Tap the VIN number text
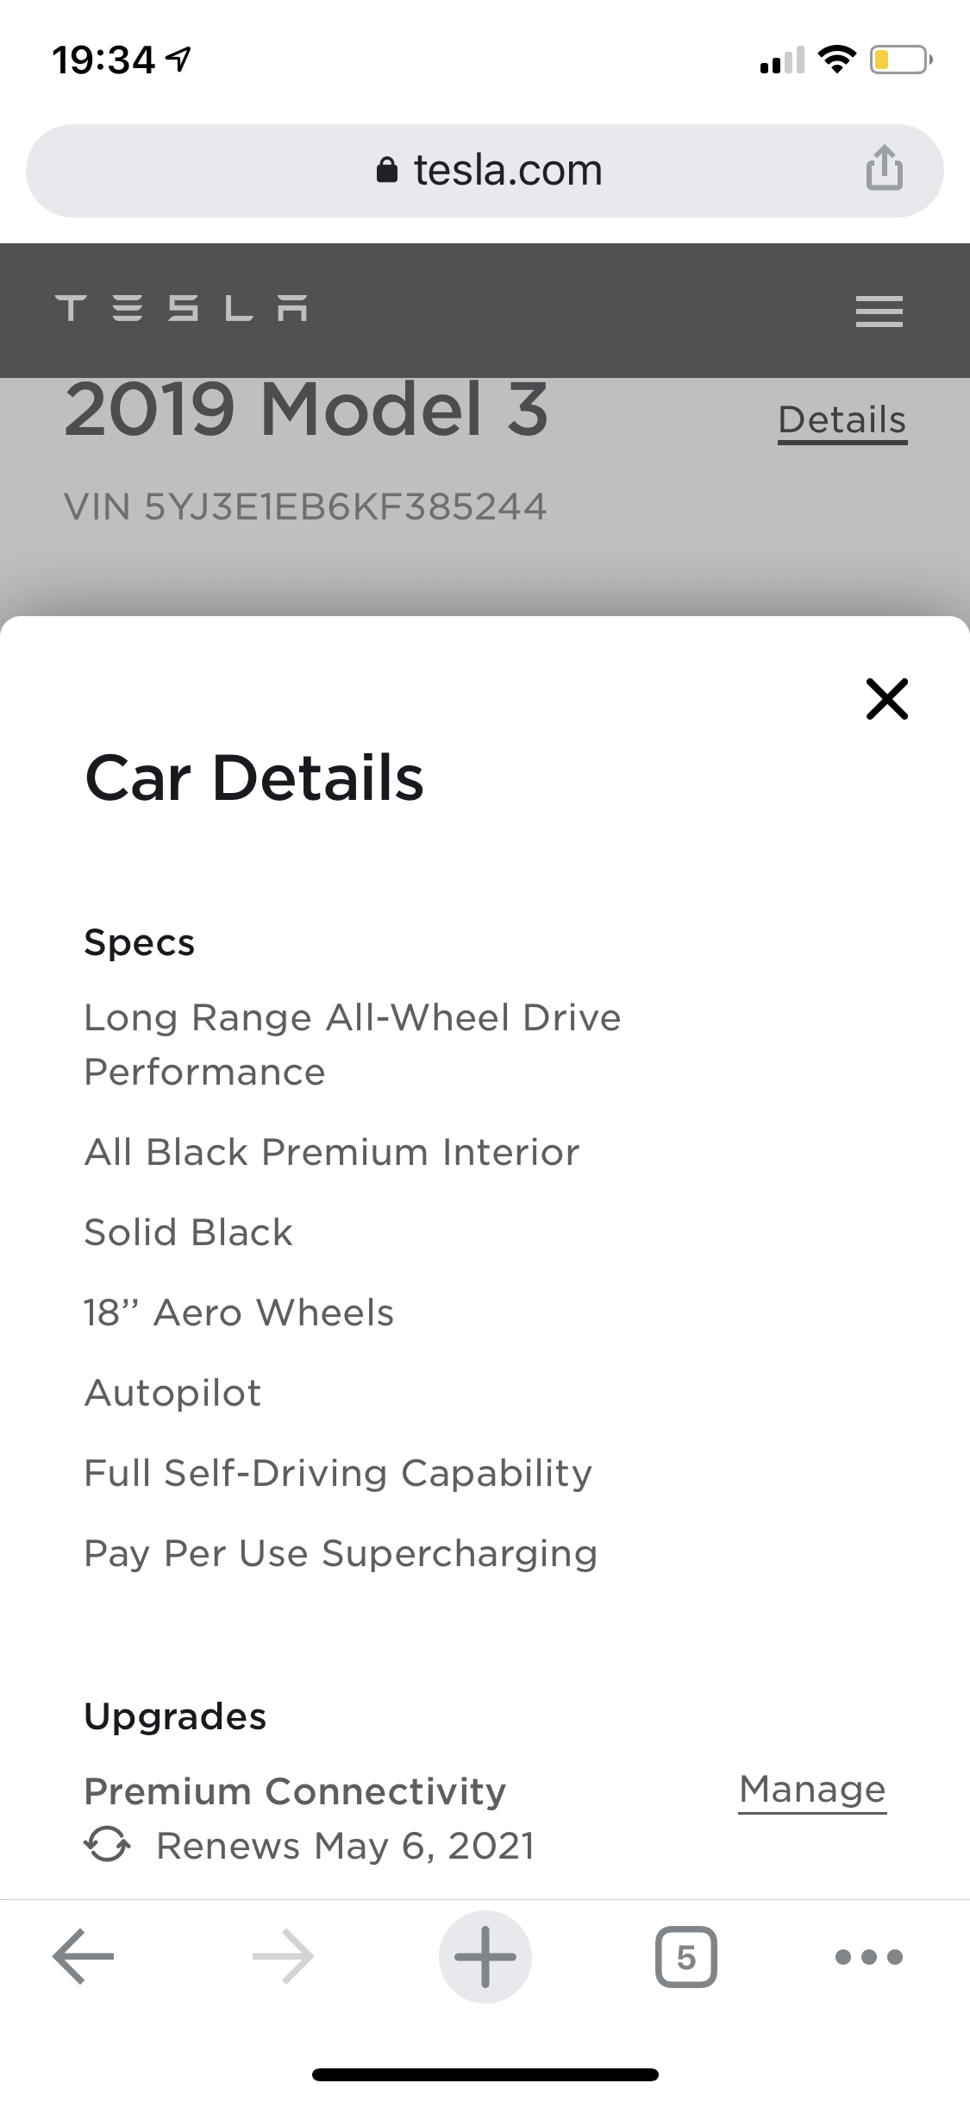The height and width of the screenshot is (2102, 970). click(x=305, y=507)
